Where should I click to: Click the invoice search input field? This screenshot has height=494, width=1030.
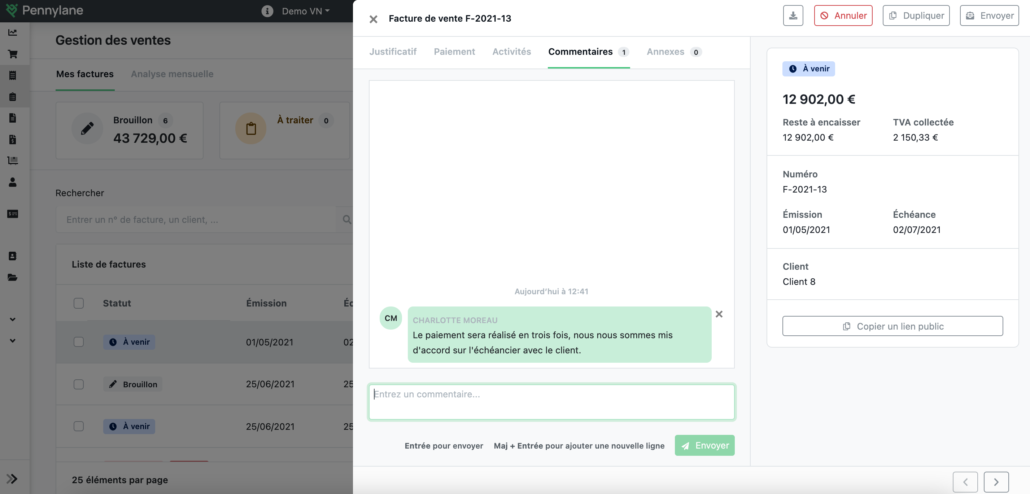click(x=196, y=219)
